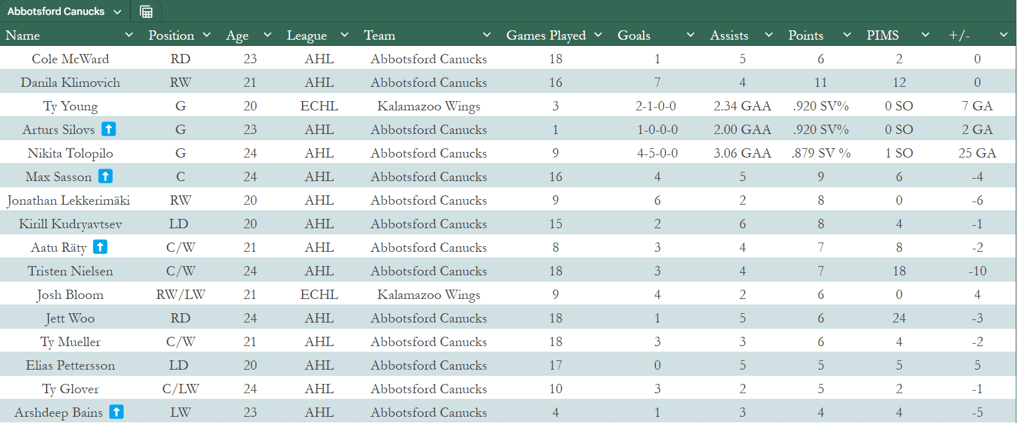Open the Name column filter dropdown
Viewport: 1017px width, 423px height.
129,35
